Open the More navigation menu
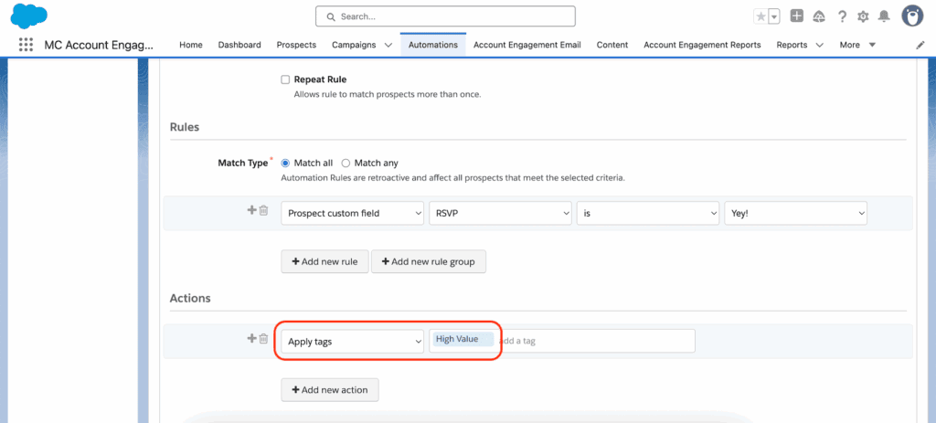This screenshot has width=936, height=423. [x=857, y=45]
